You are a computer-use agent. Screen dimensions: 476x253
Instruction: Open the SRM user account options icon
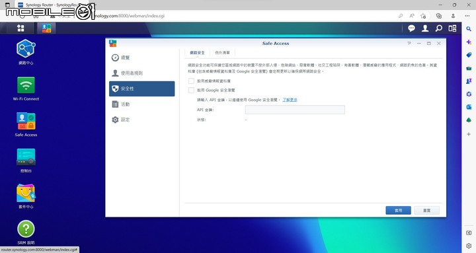pos(425,28)
